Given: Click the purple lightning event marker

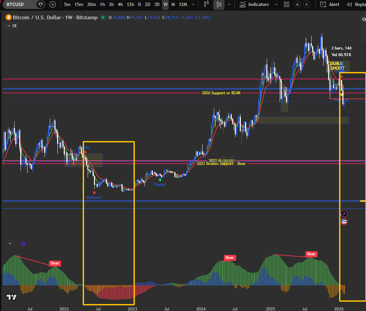Looking at the screenshot, I should (344, 213).
